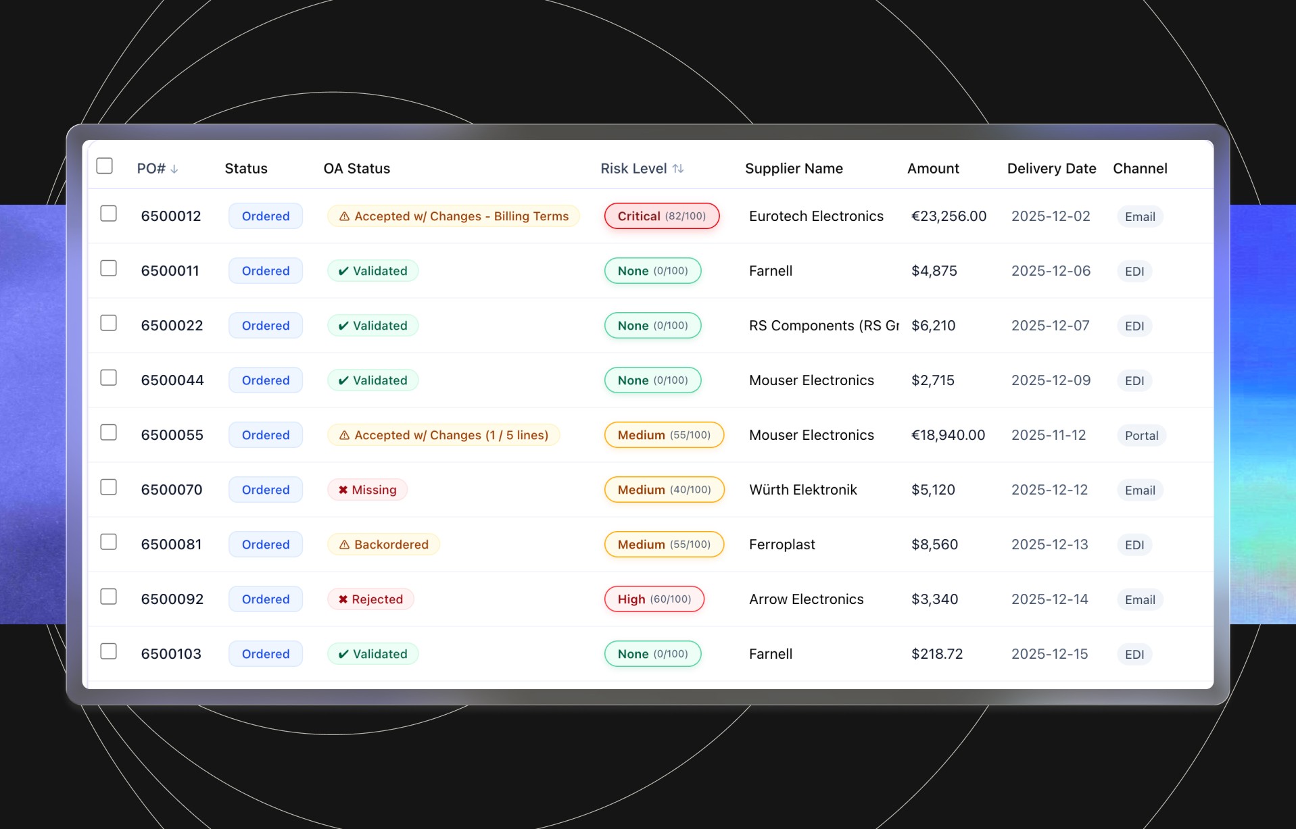Image resolution: width=1296 pixels, height=829 pixels.
Task: Open PO number 6500012
Action: pos(171,216)
